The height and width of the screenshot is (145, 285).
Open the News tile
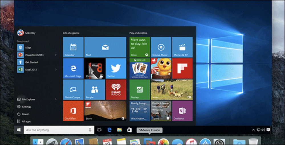pyautogui.click(x=172, y=90)
